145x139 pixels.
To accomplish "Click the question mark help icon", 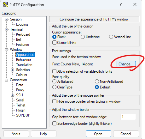I will (121, 4).
